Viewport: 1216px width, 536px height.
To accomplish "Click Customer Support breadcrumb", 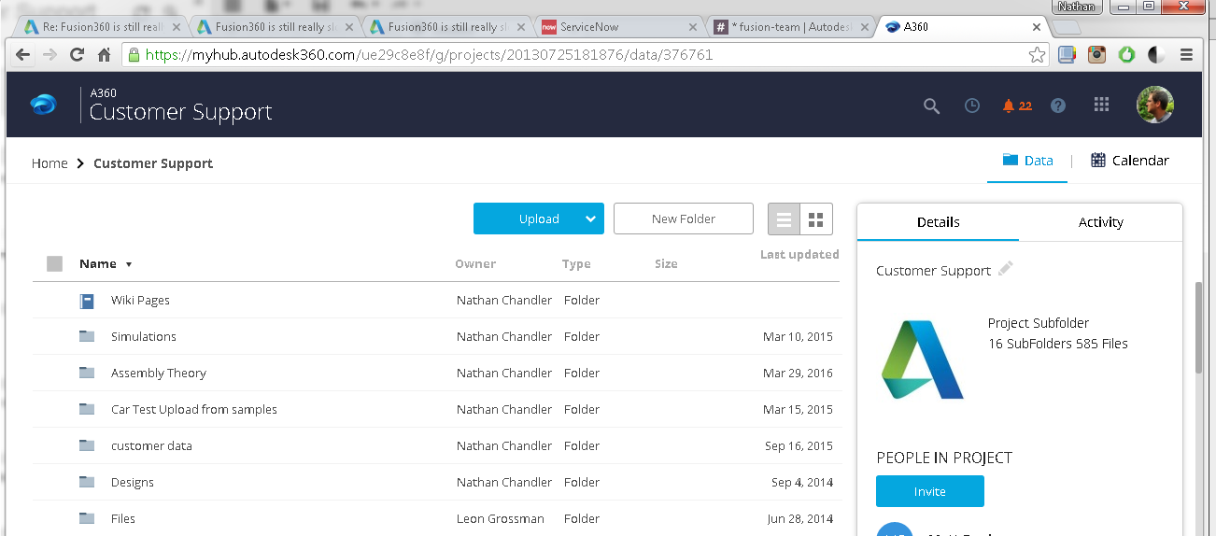I will [153, 163].
